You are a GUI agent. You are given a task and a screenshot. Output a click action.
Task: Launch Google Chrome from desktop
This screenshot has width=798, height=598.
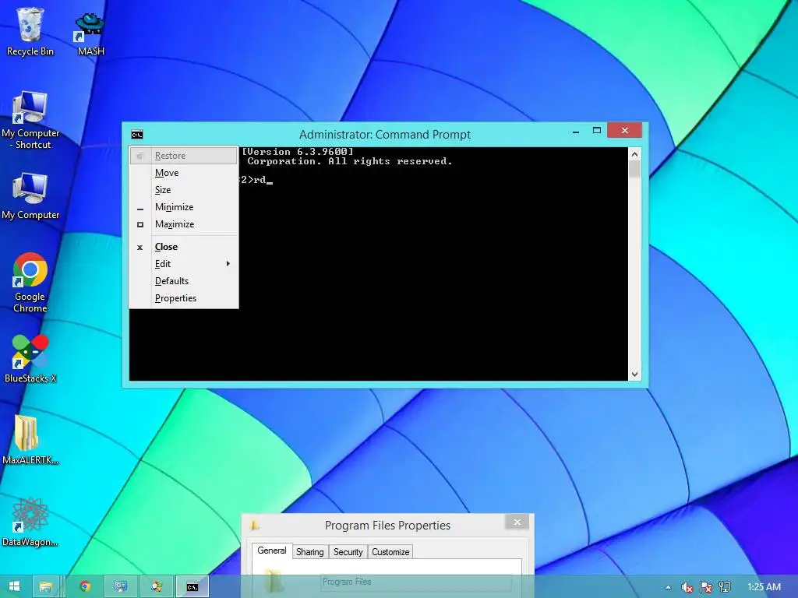coord(30,283)
